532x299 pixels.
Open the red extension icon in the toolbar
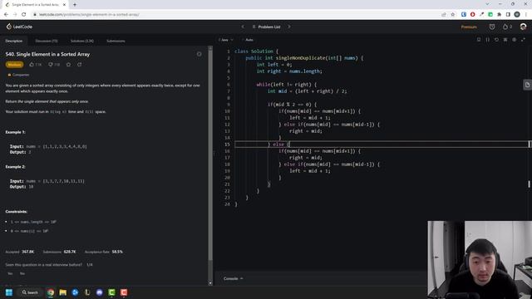(x=473, y=14)
